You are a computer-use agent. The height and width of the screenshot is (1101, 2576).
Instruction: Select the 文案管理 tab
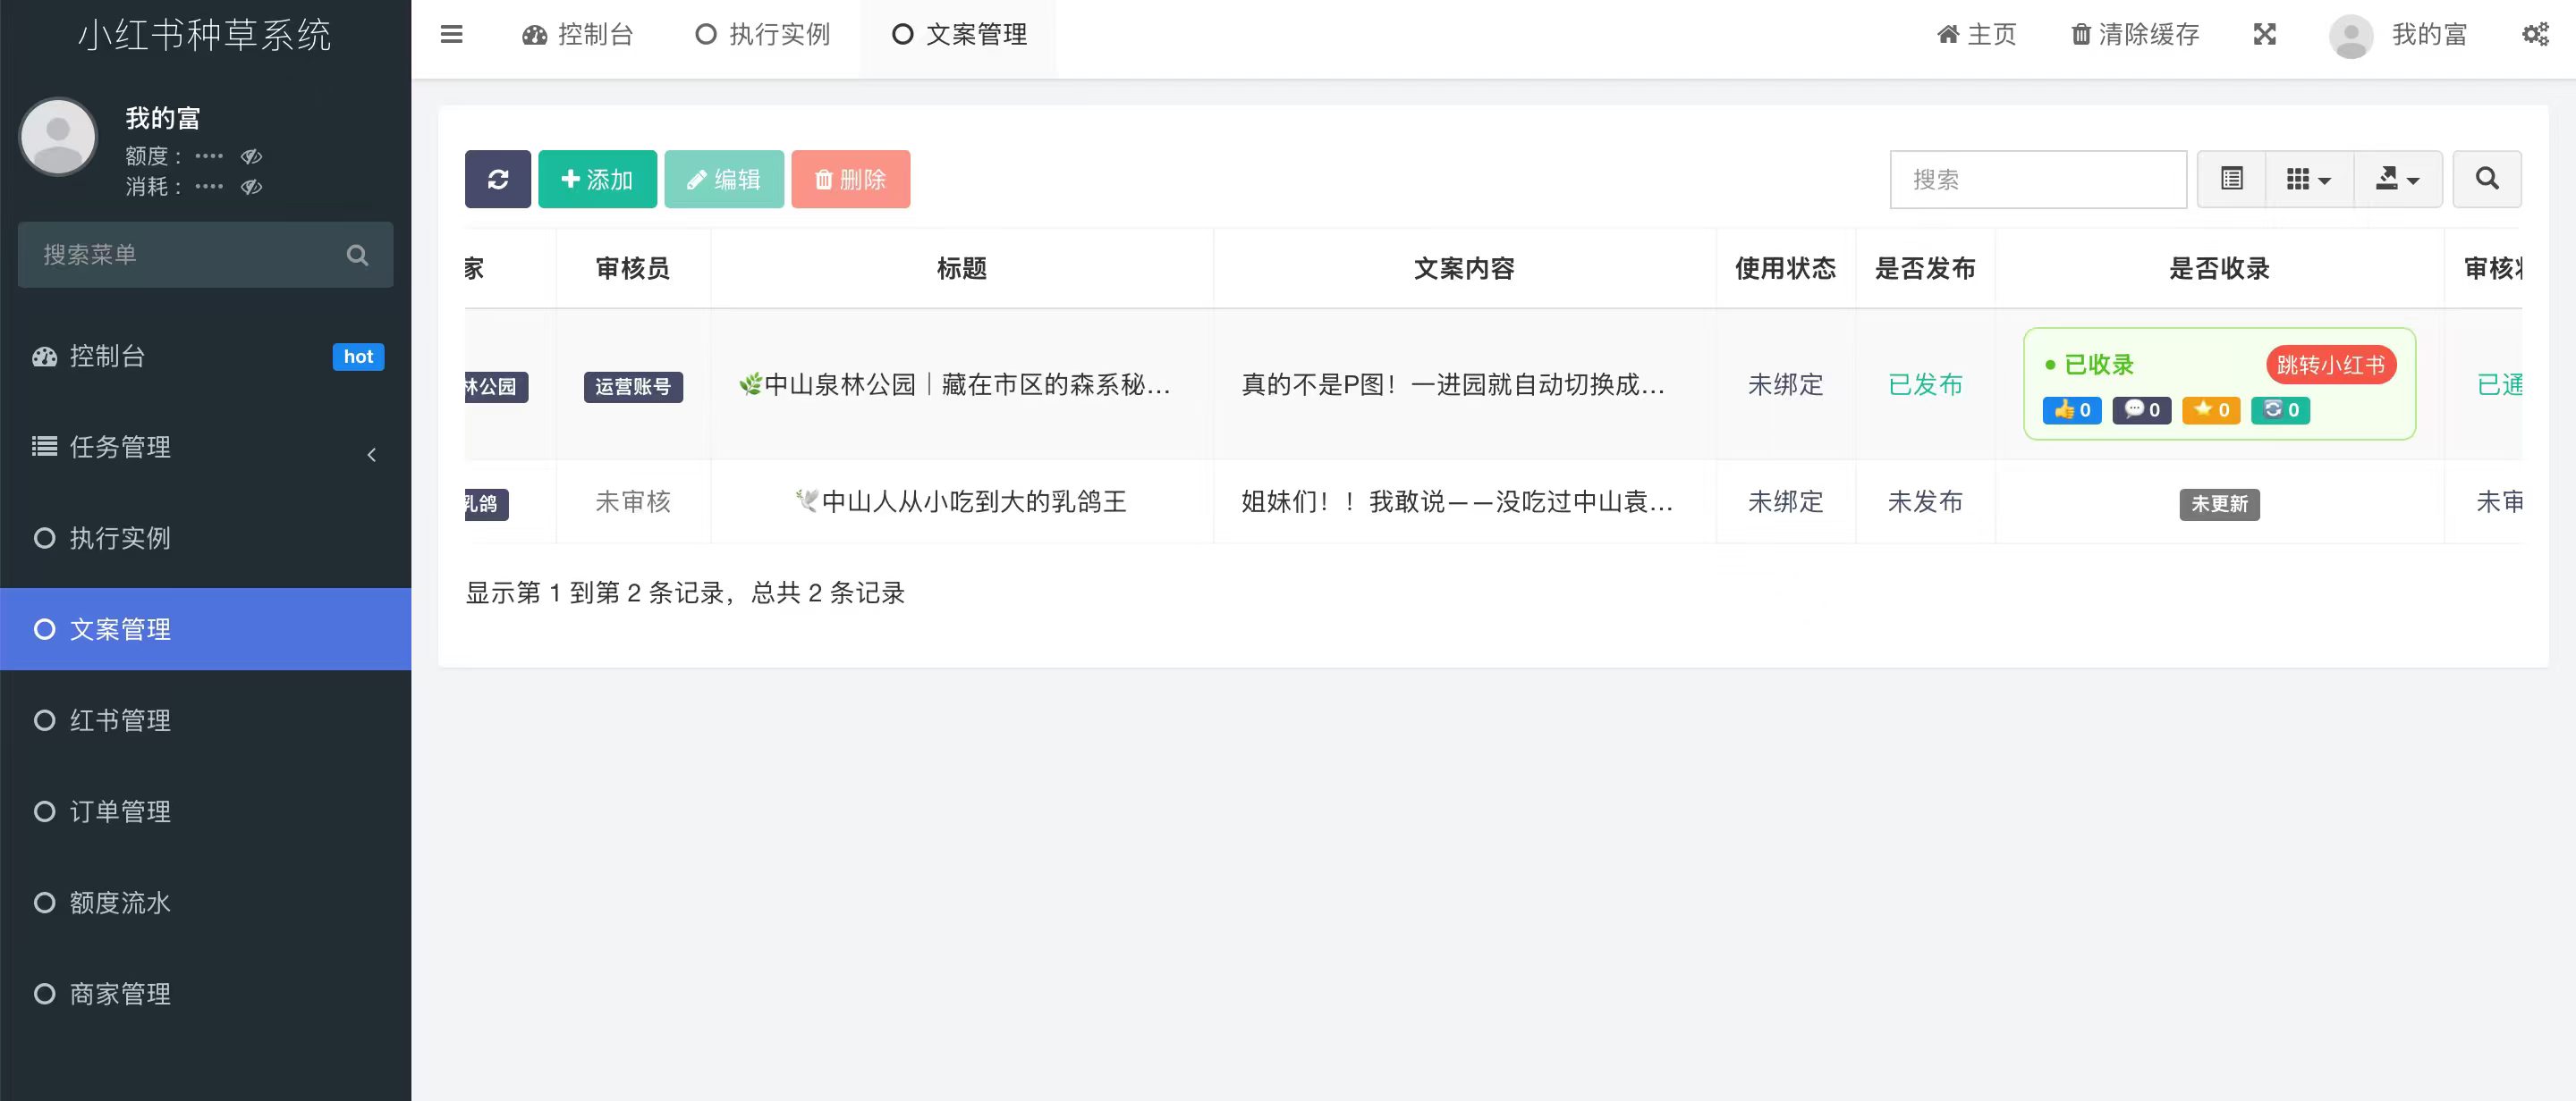[x=959, y=34]
